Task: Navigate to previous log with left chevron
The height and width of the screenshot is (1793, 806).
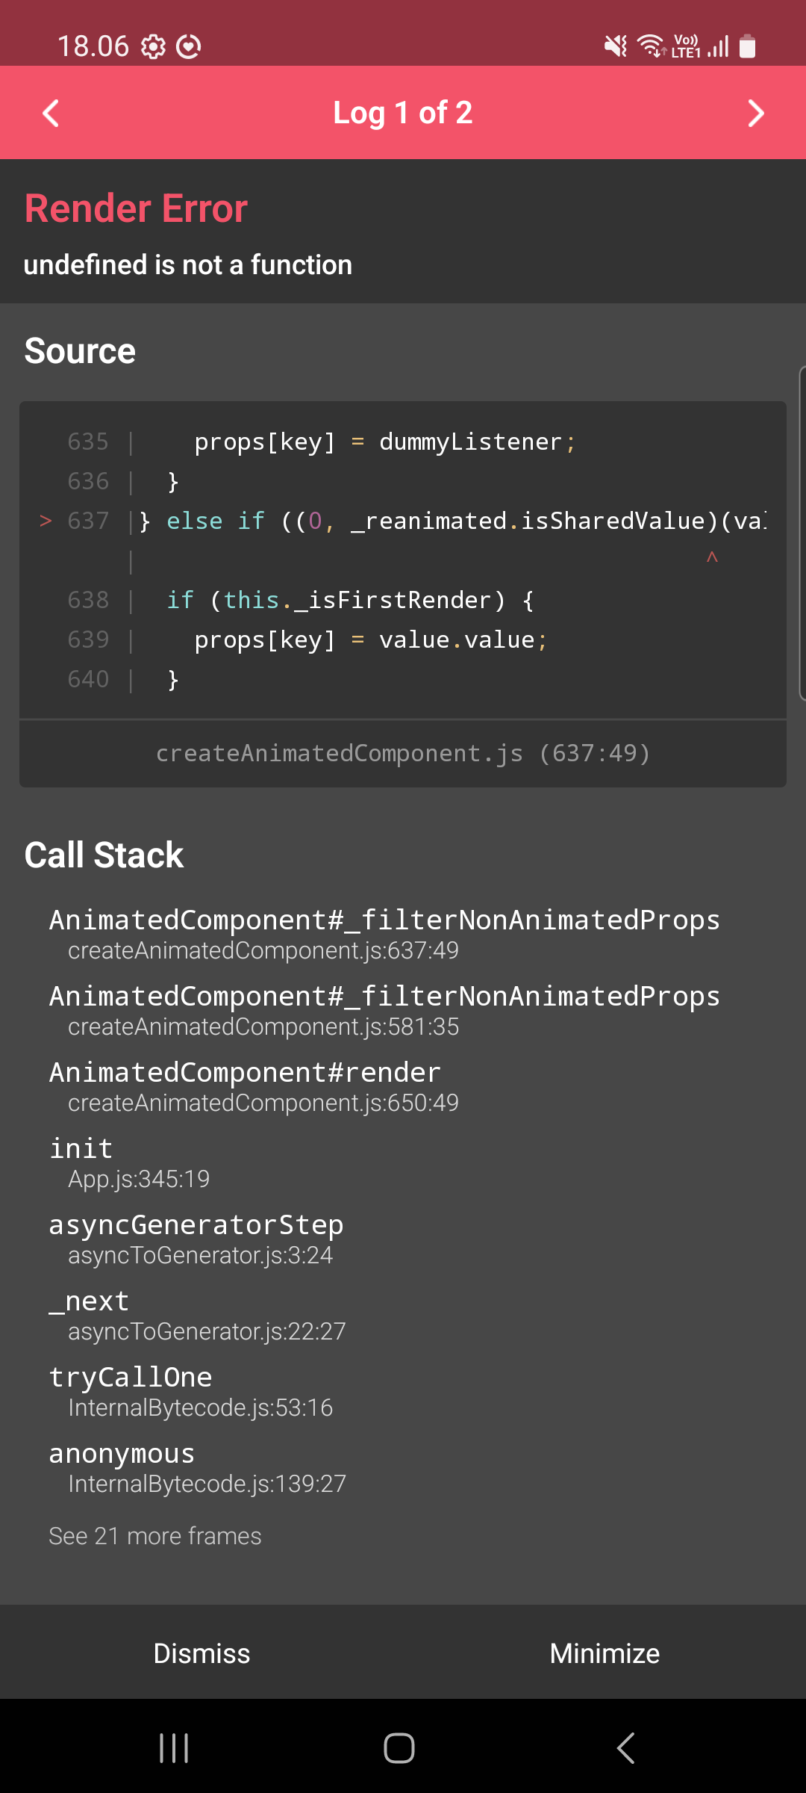Action: [x=49, y=113]
